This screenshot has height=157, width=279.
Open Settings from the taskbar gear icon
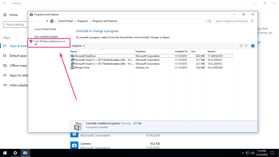[x=15, y=153]
